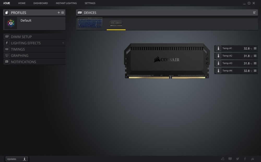The image size is (261, 162).
Task: Open the INSTANT LIGHTING tab
Action: tap(66, 3)
